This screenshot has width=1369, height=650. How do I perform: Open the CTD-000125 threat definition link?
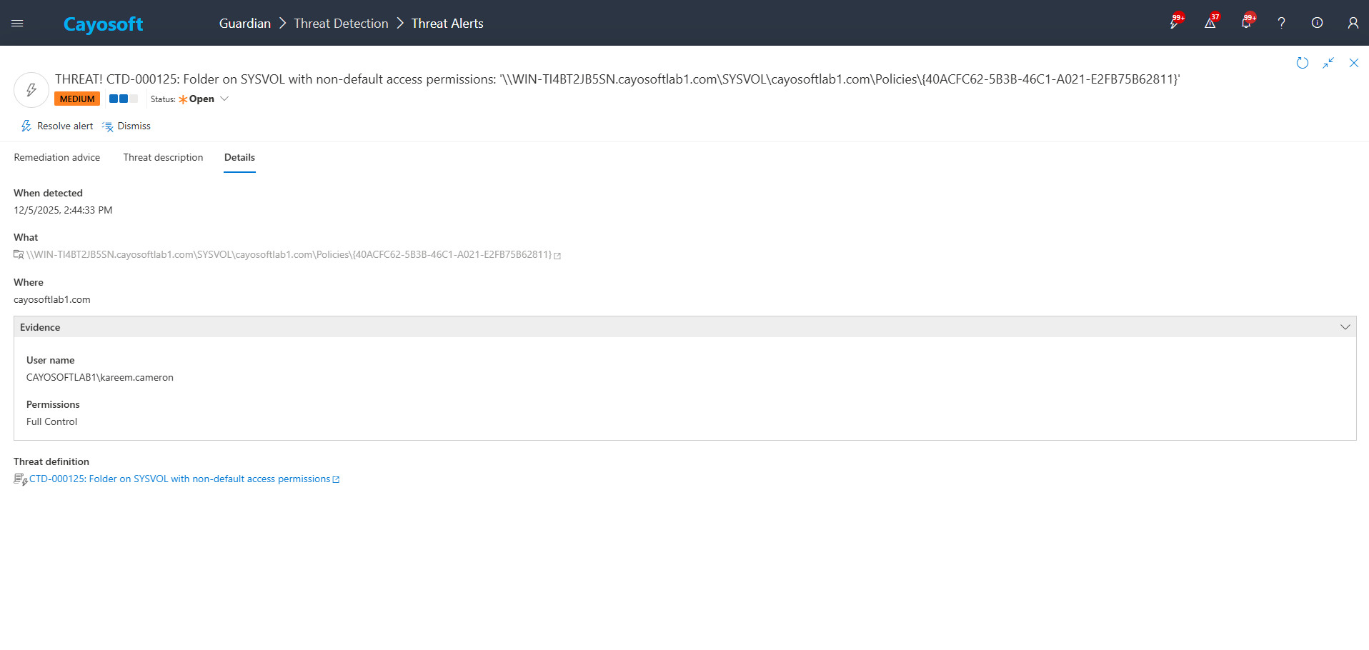[179, 479]
